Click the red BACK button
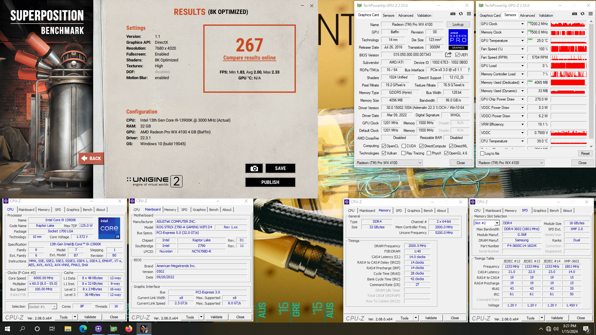This screenshot has height=335, width=596. pos(91,159)
